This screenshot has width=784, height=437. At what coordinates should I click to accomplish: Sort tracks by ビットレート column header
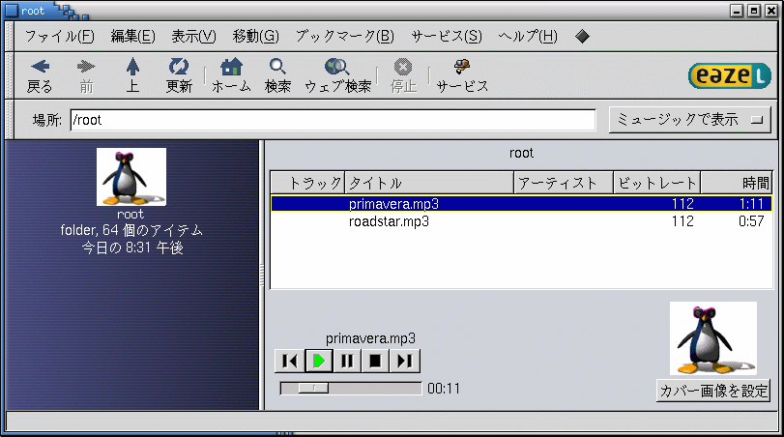pyautogui.click(x=656, y=183)
